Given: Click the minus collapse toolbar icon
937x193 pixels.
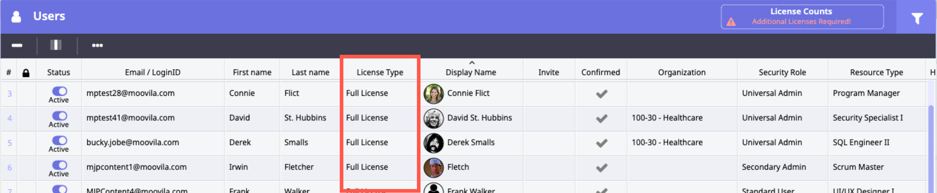Looking at the screenshot, I should (17, 45).
